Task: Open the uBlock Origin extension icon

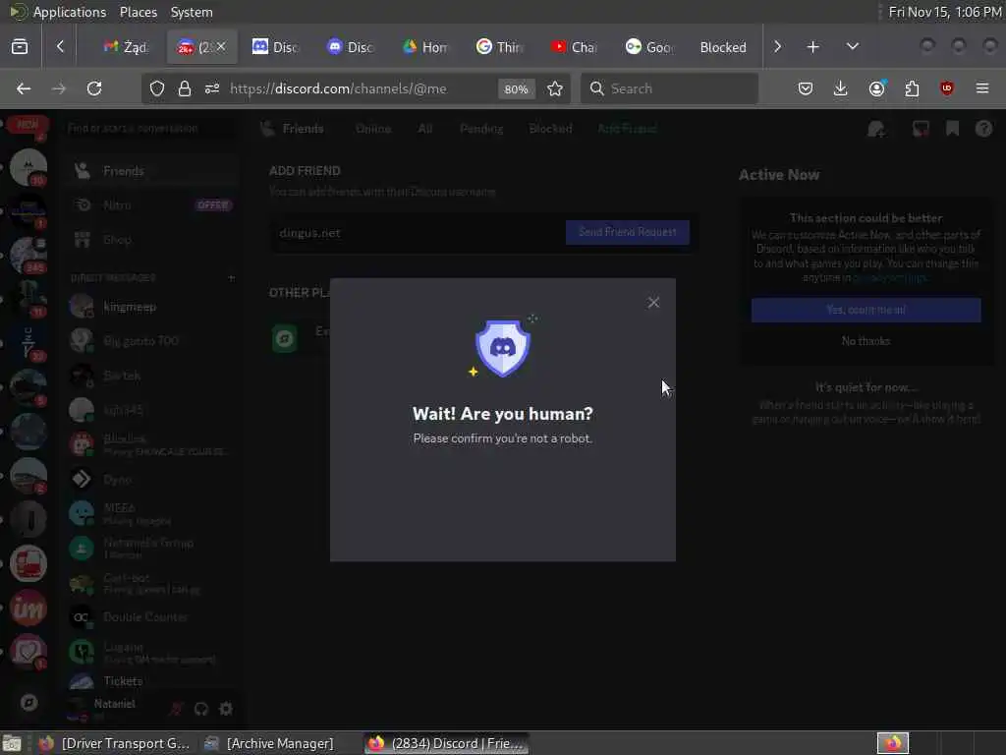Action: pyautogui.click(x=947, y=88)
